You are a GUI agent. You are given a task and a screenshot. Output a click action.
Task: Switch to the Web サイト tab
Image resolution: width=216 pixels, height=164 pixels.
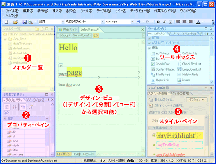68,30
